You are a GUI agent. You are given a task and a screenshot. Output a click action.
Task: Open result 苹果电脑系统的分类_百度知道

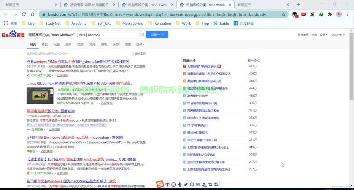[51, 111]
